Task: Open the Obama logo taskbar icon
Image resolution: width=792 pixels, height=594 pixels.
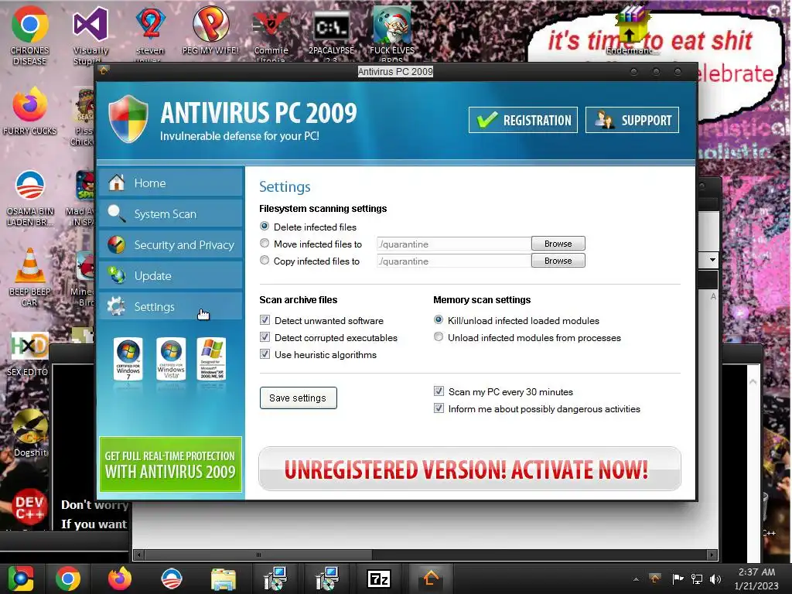Action: coord(172,579)
